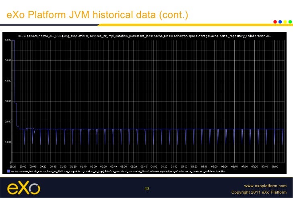Click the 00:20 x-axis time label
This screenshot has width=293, height=198.
pos(43,167)
